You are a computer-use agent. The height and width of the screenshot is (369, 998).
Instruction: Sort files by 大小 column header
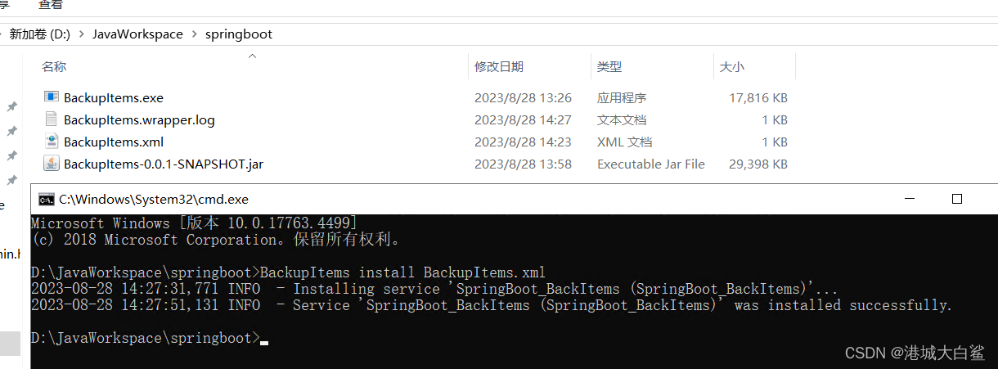732,67
